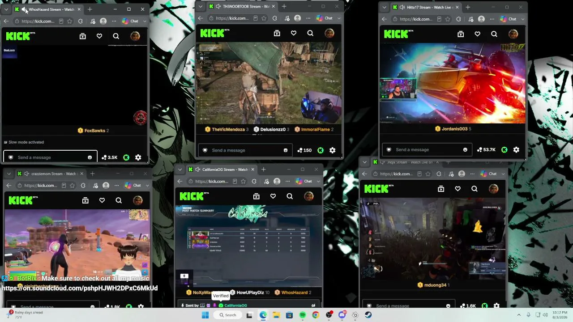Open FoxBawks gifter name in WhosHazard chat
The width and height of the screenshot is (573, 322).
[94, 131]
